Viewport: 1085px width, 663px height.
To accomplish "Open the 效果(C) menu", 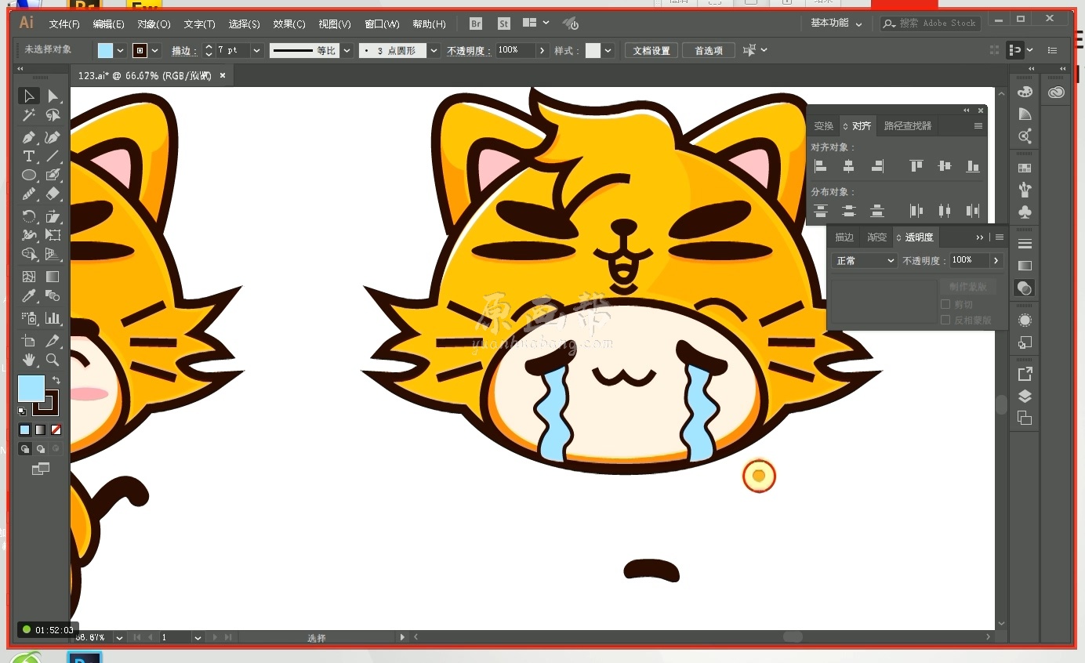I will (289, 24).
